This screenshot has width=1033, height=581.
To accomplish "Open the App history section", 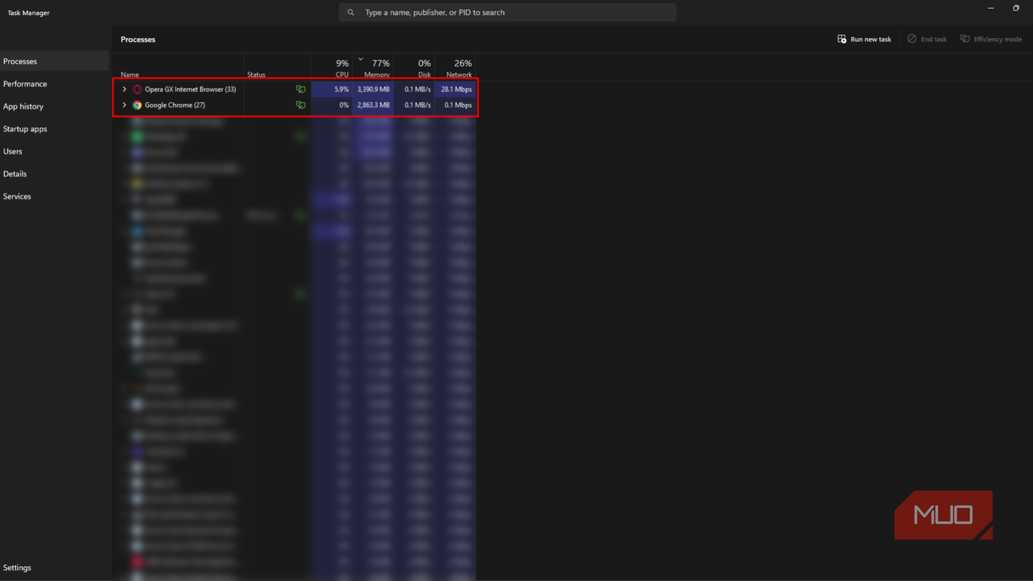I will [x=23, y=106].
